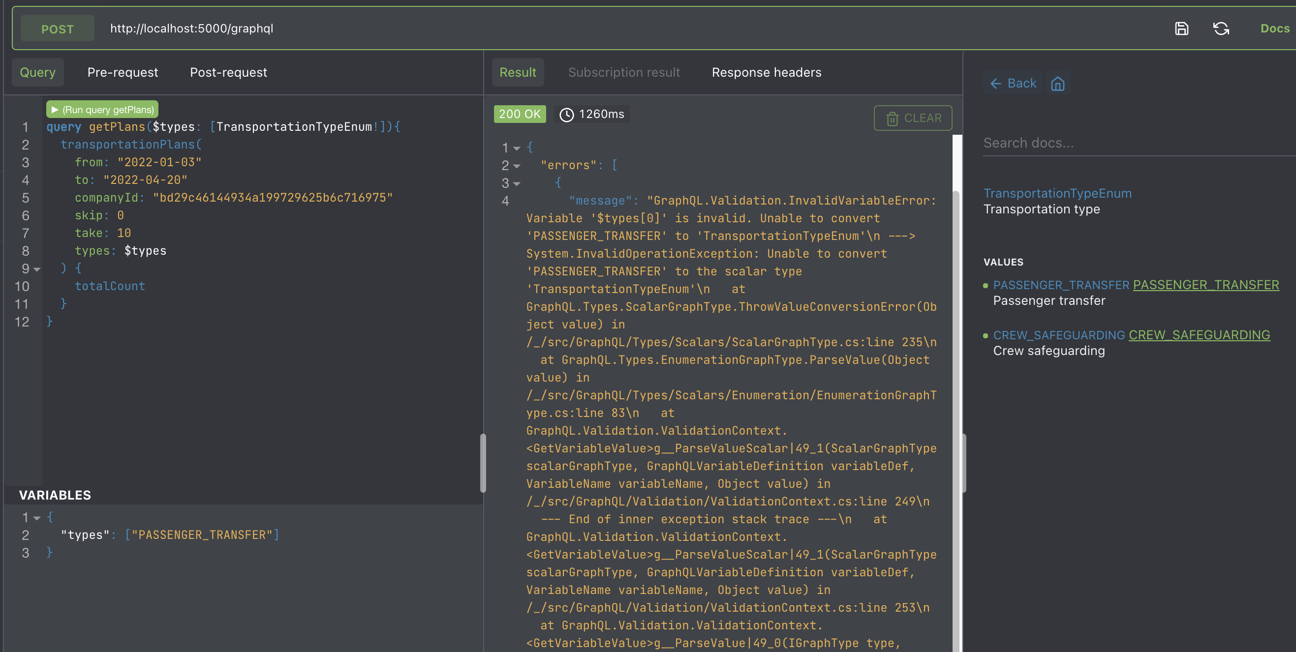Screen dimensions: 1296x652
Task: Switch to the Post-request tab
Action: pyautogui.click(x=228, y=72)
